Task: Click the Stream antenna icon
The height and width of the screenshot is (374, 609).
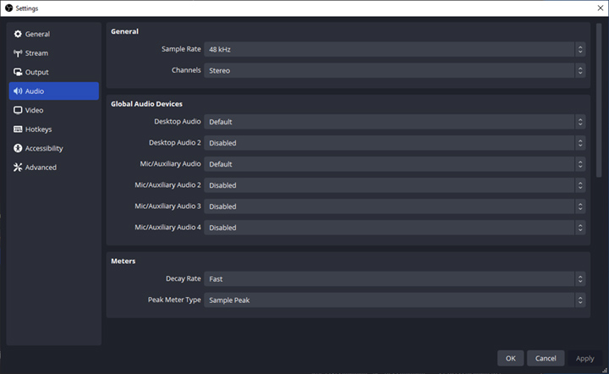Action: click(18, 53)
